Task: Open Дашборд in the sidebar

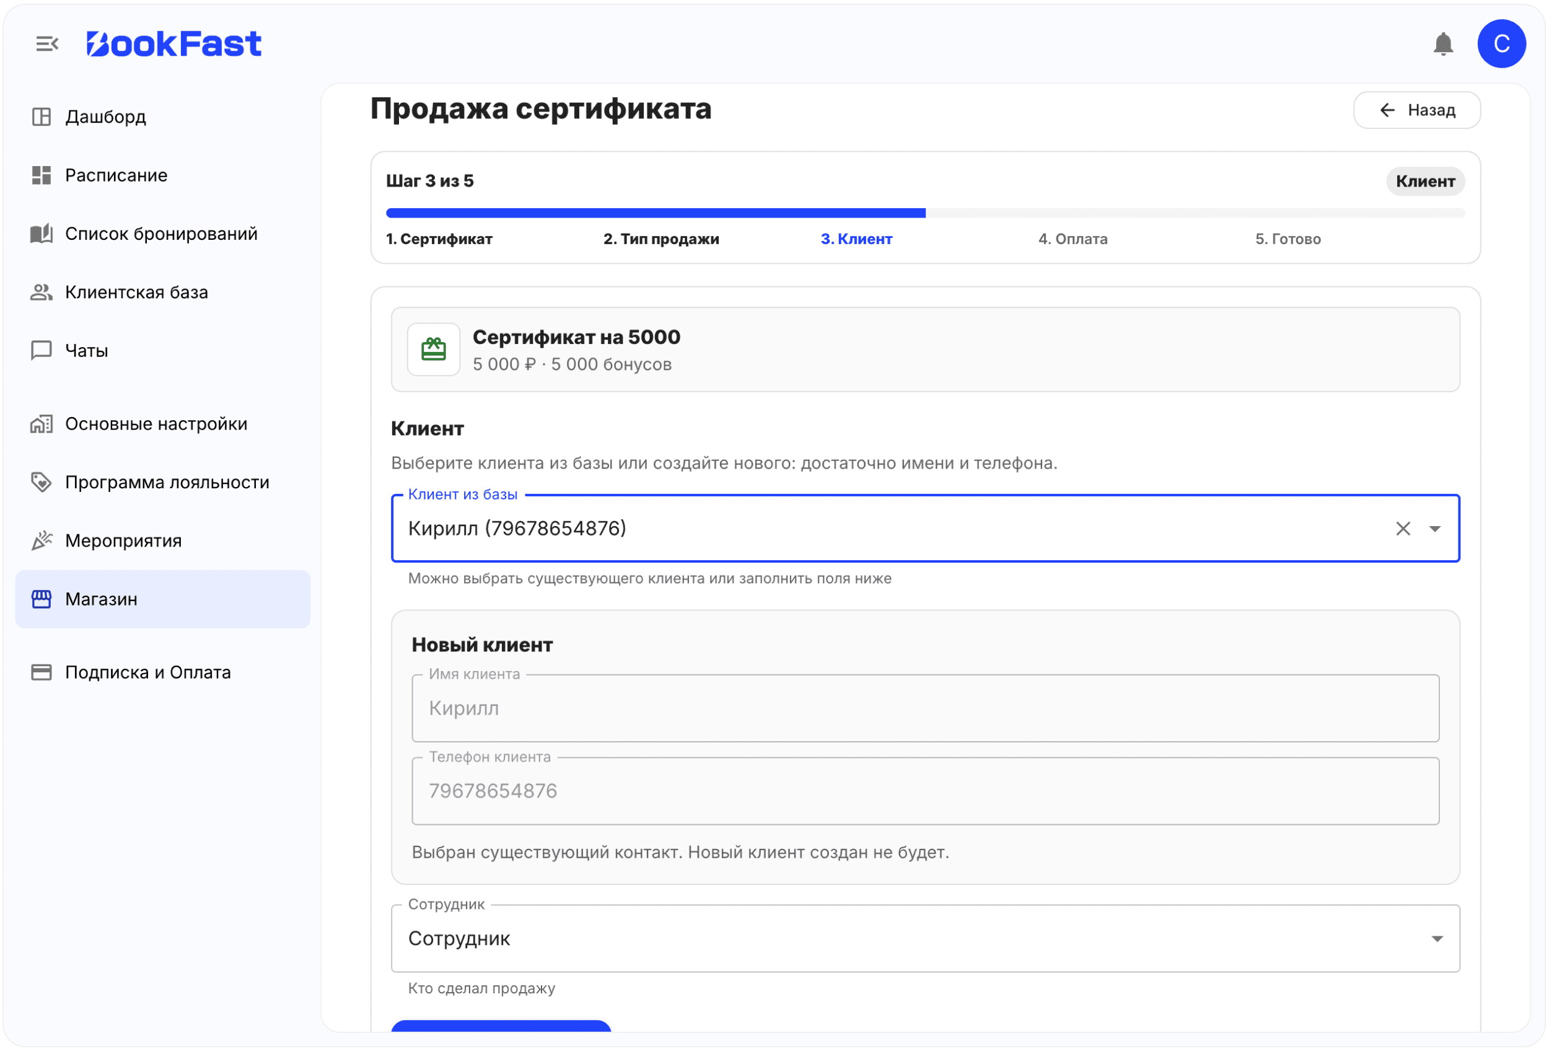Action: coord(162,117)
